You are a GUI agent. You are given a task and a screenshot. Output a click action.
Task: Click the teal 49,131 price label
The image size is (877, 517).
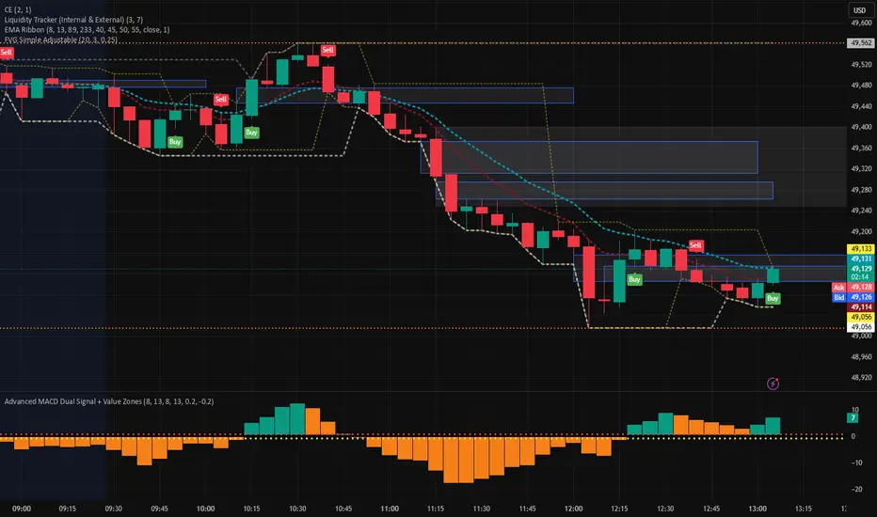point(861,258)
